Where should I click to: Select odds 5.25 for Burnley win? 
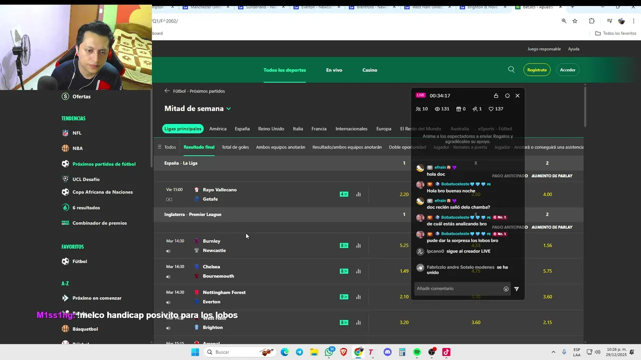[404, 245]
